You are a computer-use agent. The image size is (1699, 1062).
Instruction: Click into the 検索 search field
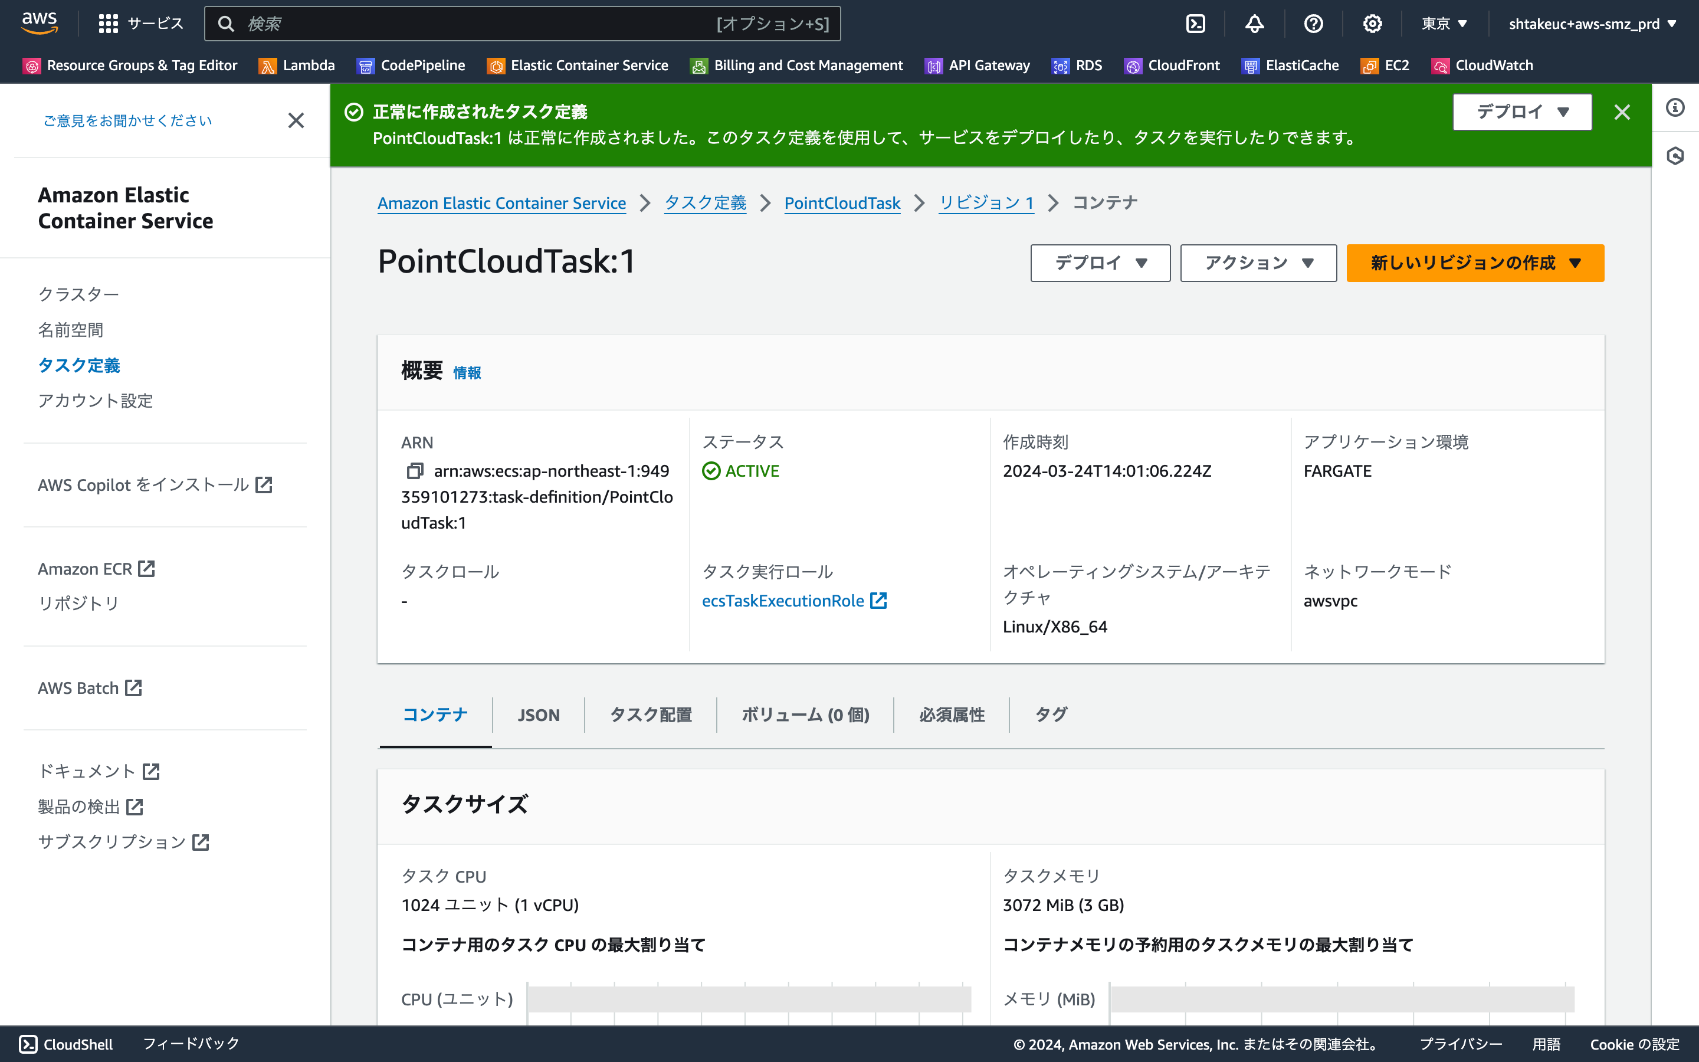click(522, 24)
